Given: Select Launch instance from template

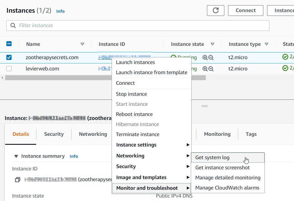Looking at the screenshot, I should click(x=151, y=73).
